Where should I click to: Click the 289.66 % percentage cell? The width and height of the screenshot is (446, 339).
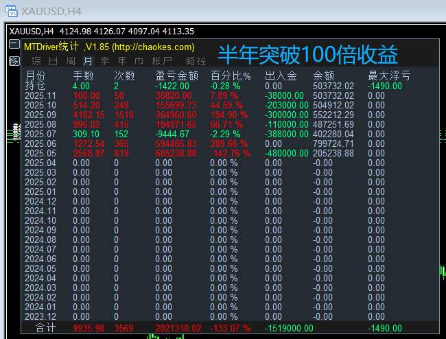point(229,143)
